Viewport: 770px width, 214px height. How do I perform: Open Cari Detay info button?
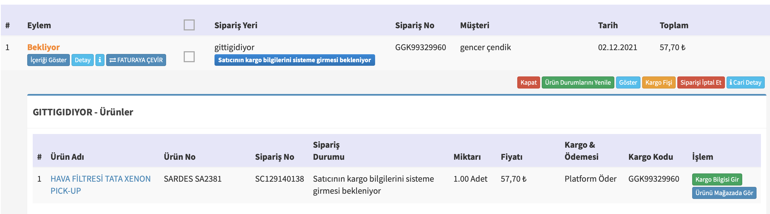(x=745, y=82)
